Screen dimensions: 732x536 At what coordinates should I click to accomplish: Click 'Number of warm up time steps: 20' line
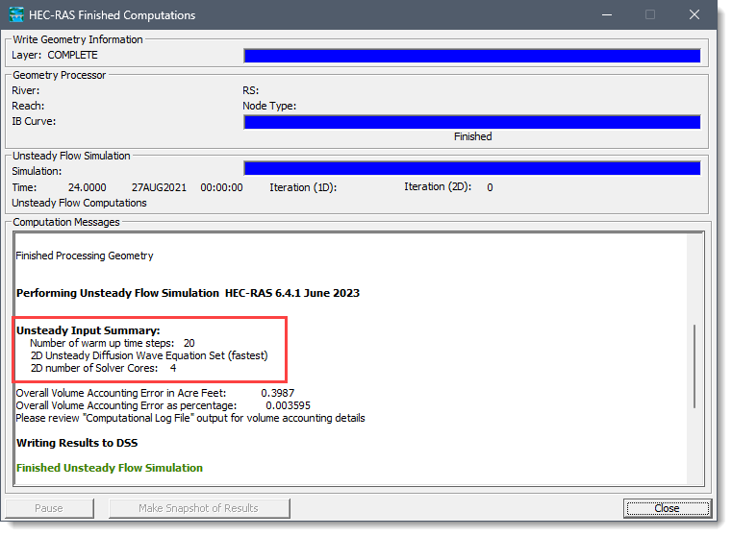(x=113, y=343)
